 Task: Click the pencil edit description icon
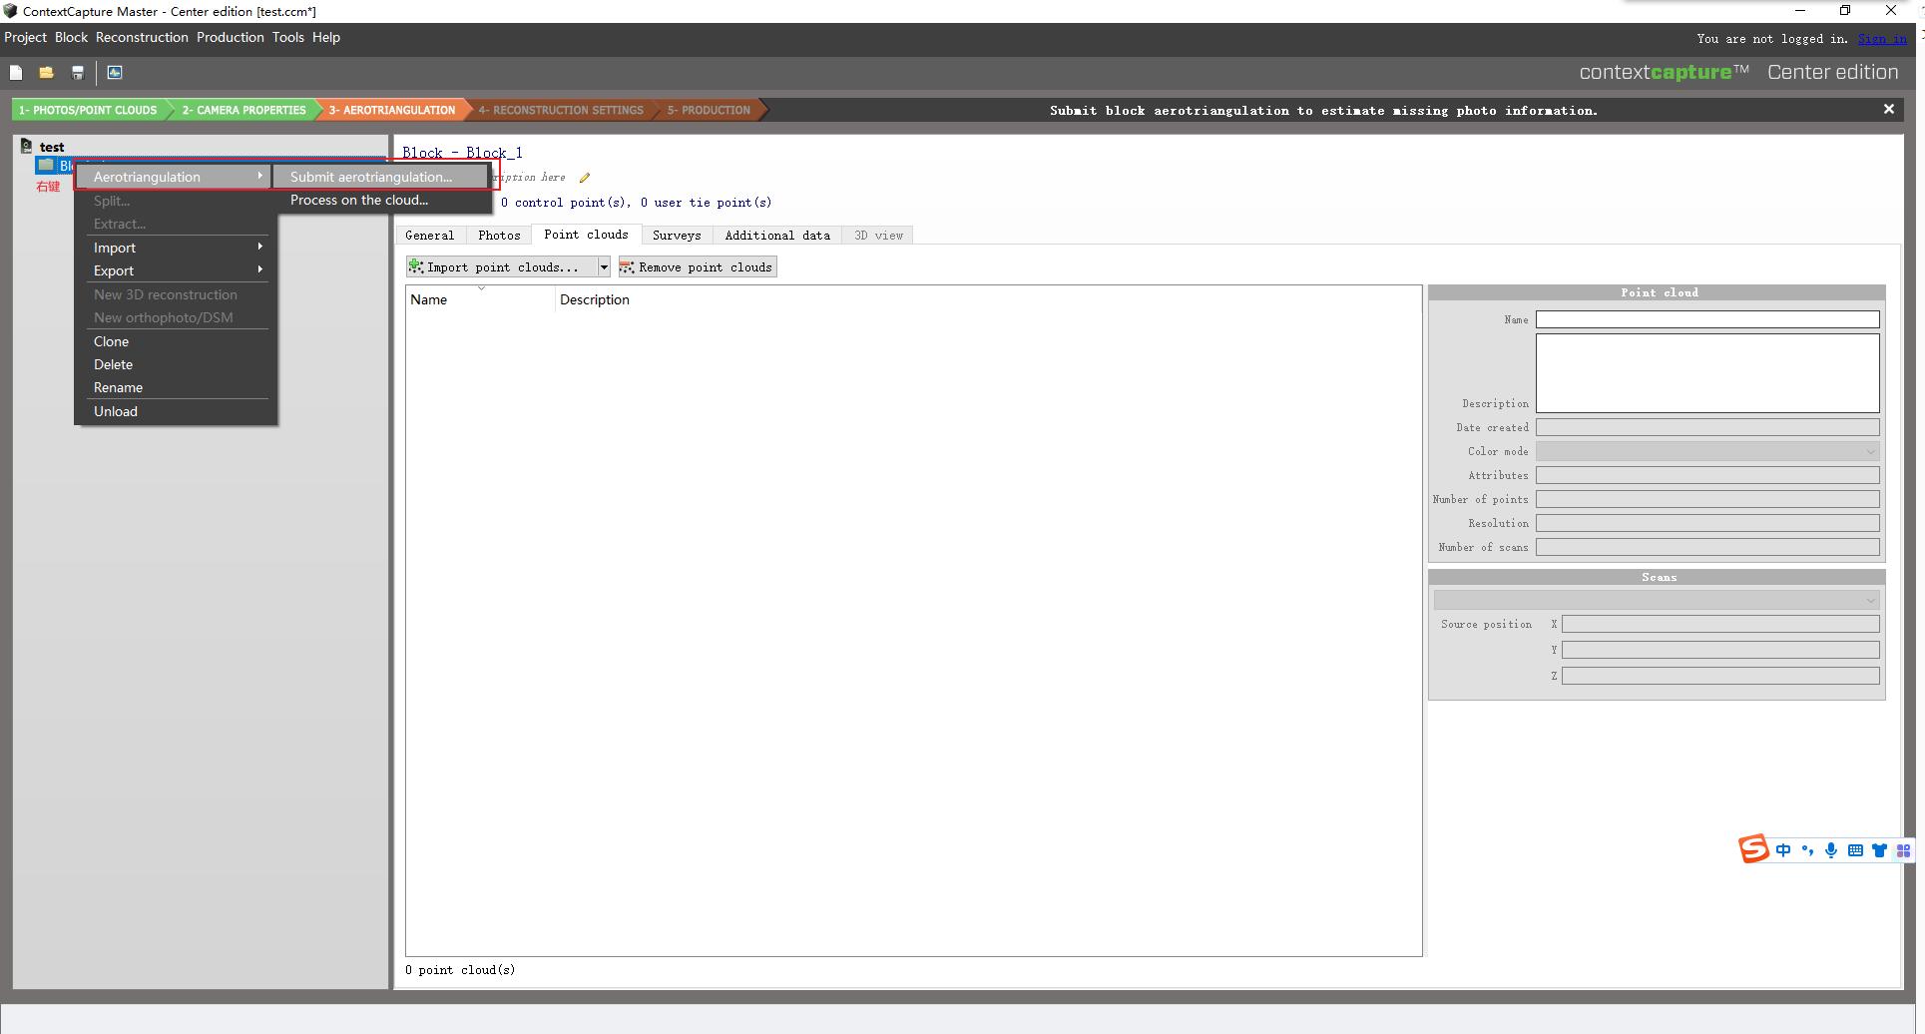point(585,178)
